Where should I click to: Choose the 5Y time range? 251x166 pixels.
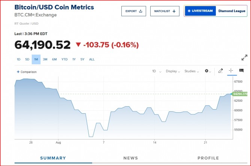pos(82,59)
